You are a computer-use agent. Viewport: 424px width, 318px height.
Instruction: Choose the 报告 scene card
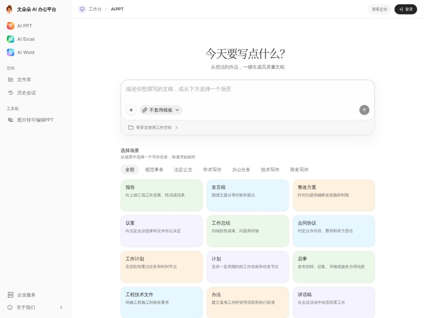[x=161, y=195]
